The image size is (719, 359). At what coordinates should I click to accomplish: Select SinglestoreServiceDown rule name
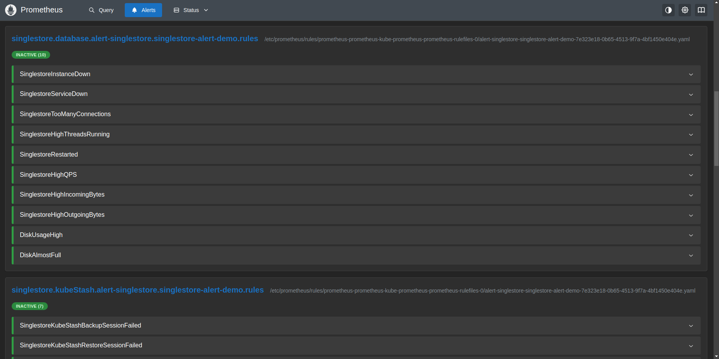coord(54,94)
